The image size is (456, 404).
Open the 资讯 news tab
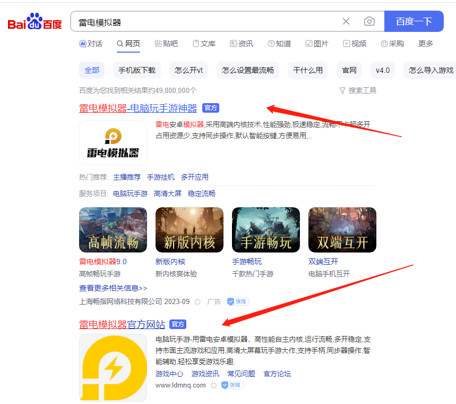[x=242, y=44]
